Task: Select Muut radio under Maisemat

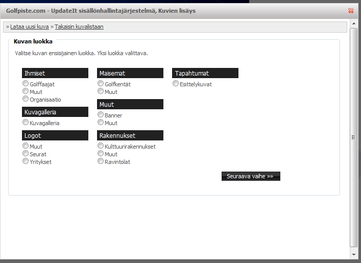Action: tap(101, 91)
